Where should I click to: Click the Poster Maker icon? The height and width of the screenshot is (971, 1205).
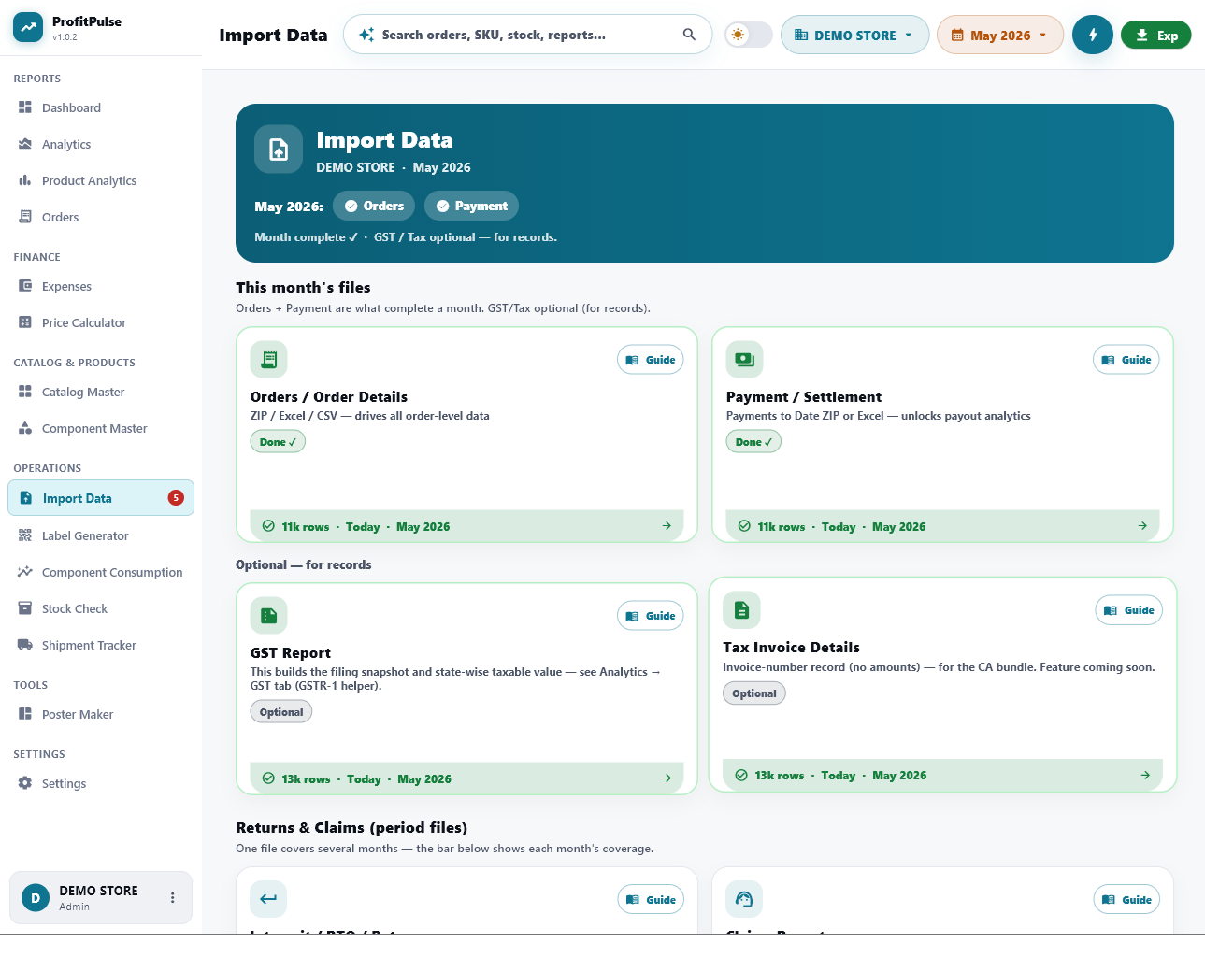coord(25,714)
